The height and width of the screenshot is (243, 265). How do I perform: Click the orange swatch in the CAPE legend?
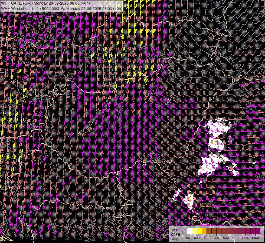pos(204,231)
